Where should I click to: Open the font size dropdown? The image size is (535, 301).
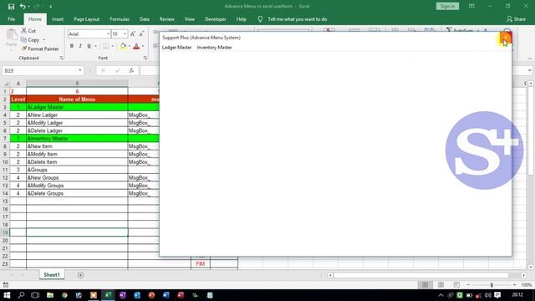point(125,33)
